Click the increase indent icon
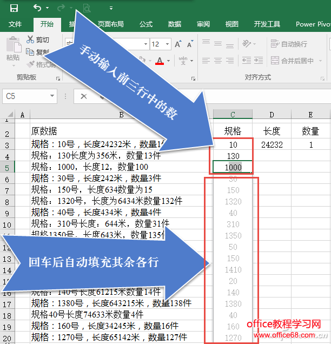 pos(259,61)
